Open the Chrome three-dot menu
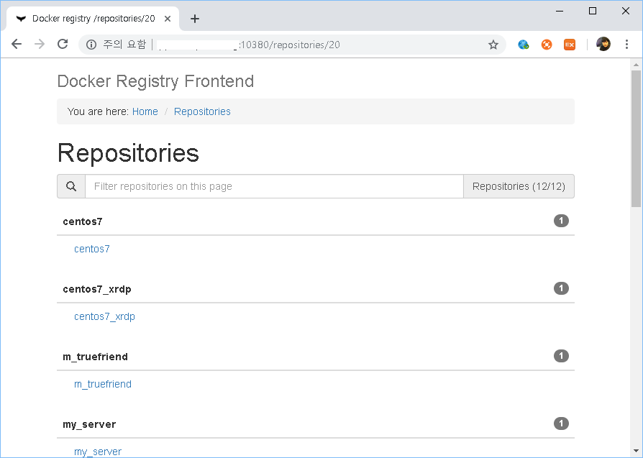The image size is (643, 458). tap(626, 45)
